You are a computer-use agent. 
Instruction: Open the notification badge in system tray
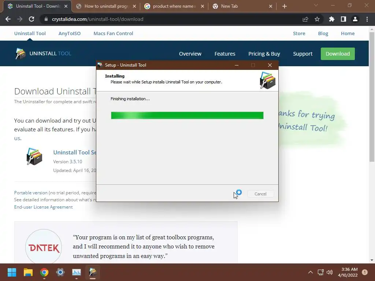(x=365, y=272)
